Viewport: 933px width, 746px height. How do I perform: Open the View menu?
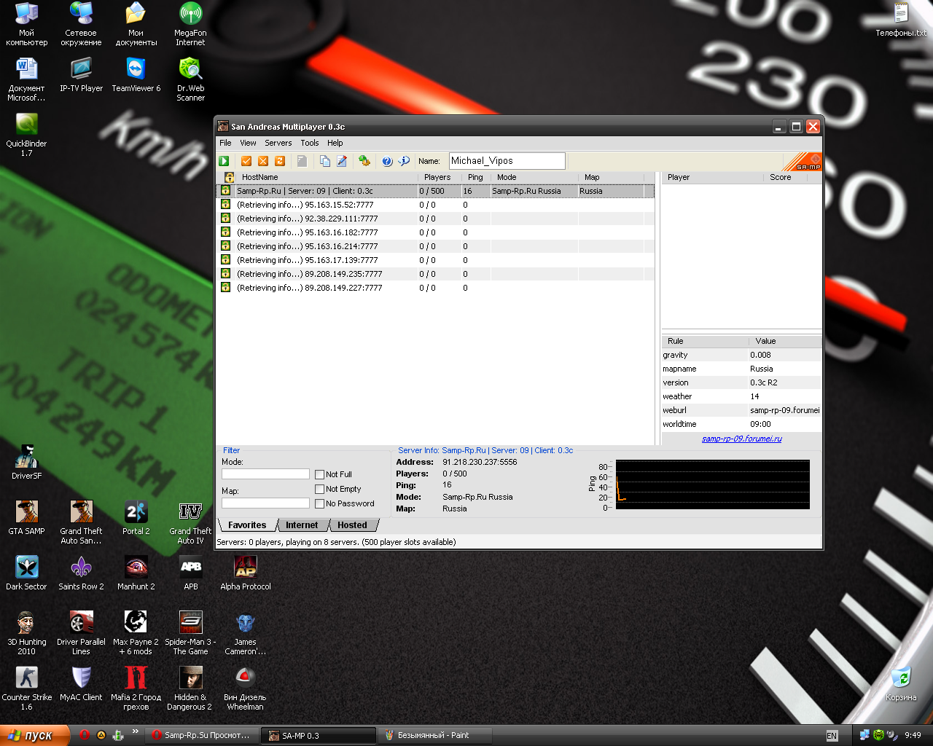(248, 143)
